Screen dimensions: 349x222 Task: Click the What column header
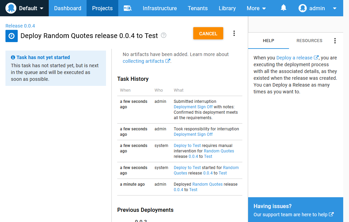(179, 90)
